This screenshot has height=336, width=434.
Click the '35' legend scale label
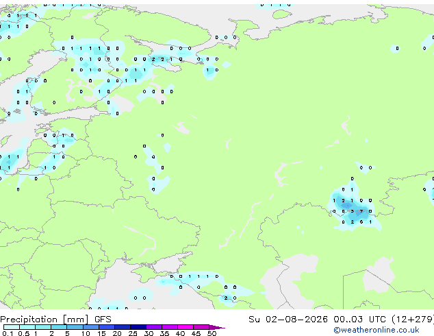point(164,333)
